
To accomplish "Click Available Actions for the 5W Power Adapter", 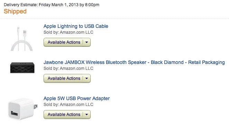I will (x=64, y=115).
